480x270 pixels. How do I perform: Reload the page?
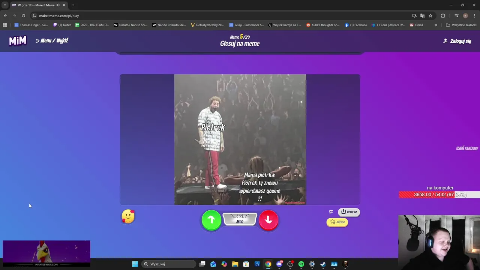coord(23,16)
